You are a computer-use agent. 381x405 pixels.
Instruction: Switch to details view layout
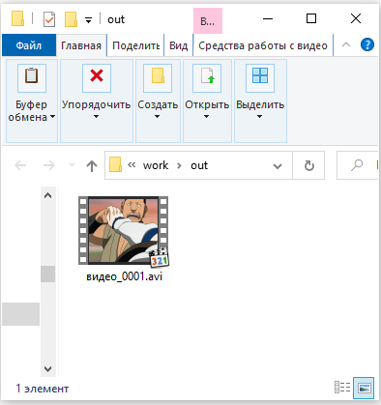[342, 388]
